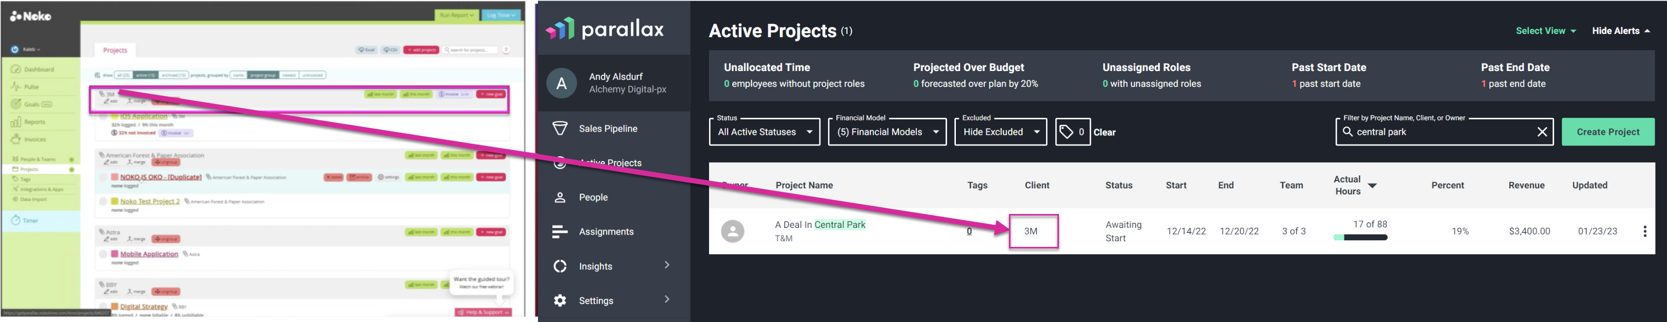Click the owner avatar of A Deal In Central Park
This screenshot has height=322, width=1667.
point(733,231)
